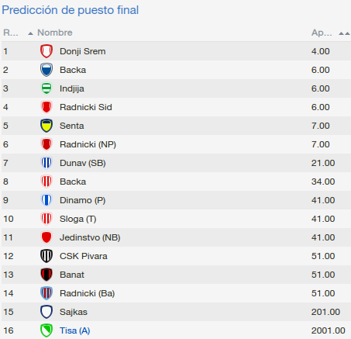Click the green Tisa (A) shield icon
This screenshot has width=351, height=339.
[x=46, y=330]
